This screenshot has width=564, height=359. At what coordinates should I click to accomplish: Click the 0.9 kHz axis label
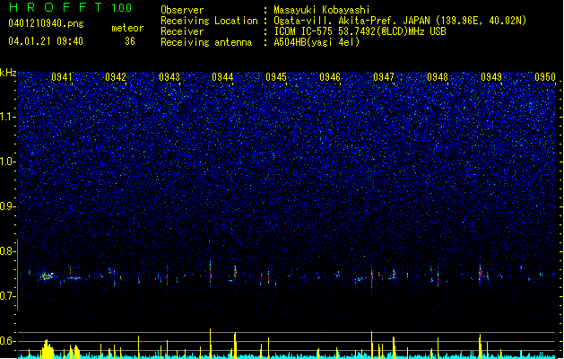point(8,206)
